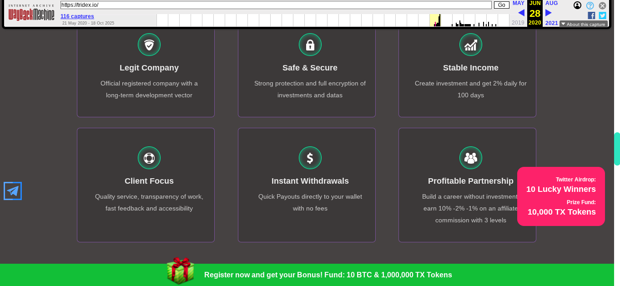The width and height of the screenshot is (620, 286).
Task: Click the Legit Company heading
Action: click(149, 68)
